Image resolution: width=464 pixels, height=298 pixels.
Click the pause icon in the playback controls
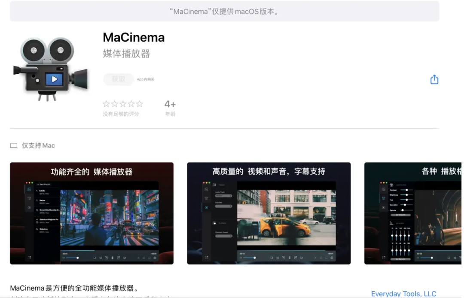(112, 258)
